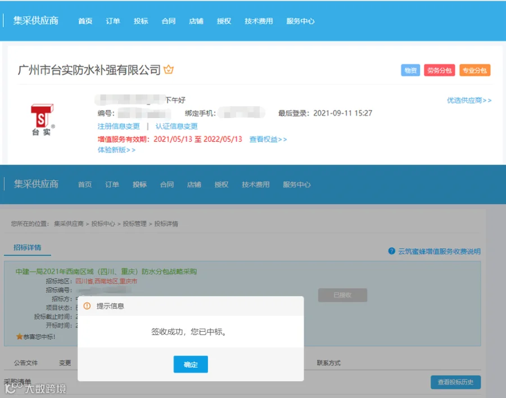The image size is (506, 398).
Task: Click the 签收成功，您已中标。 message text
Action: (x=190, y=332)
